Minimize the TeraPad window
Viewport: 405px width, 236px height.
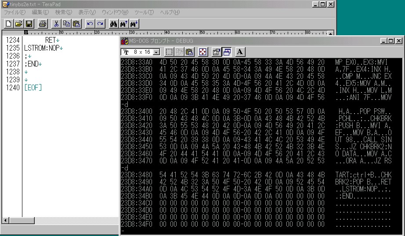click(315, 4)
